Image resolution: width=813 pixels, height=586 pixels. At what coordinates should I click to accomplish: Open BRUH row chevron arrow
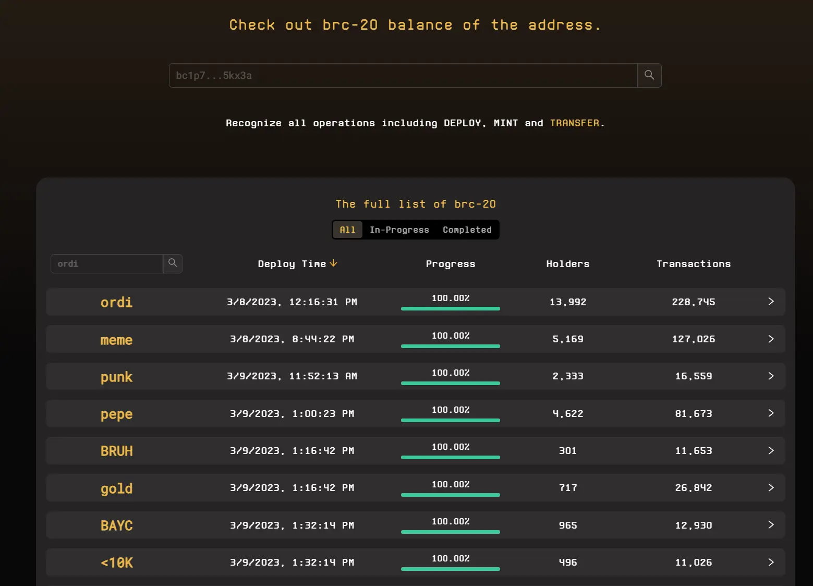pos(771,451)
